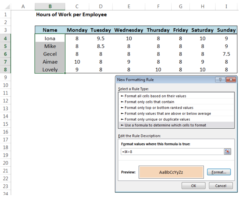Click the cell containing Iona
Image resolution: width=241 pixels, height=197 pixels.
tap(50, 38)
